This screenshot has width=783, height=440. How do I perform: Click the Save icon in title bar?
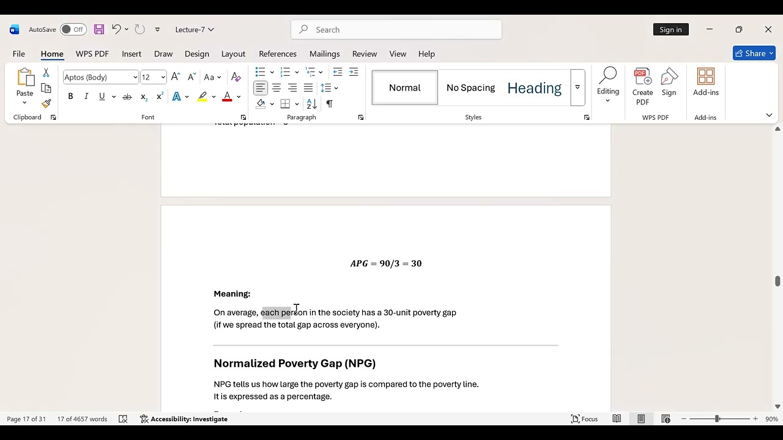(99, 29)
